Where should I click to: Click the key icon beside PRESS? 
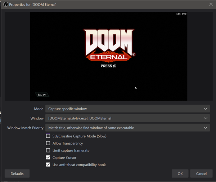point(114,66)
